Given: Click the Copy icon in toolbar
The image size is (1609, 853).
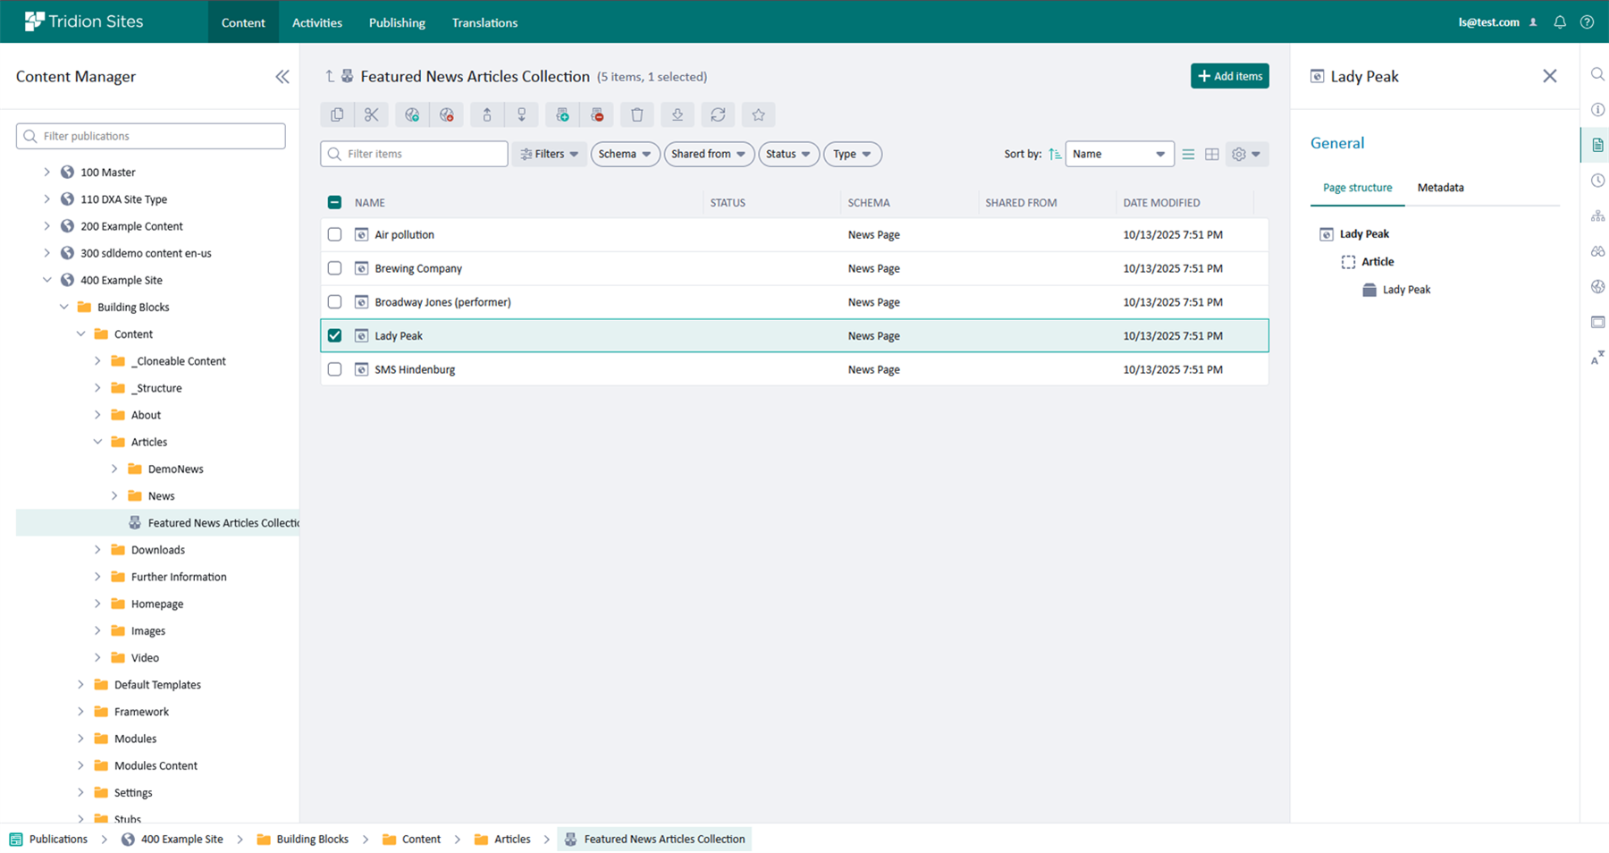Looking at the screenshot, I should [337, 114].
